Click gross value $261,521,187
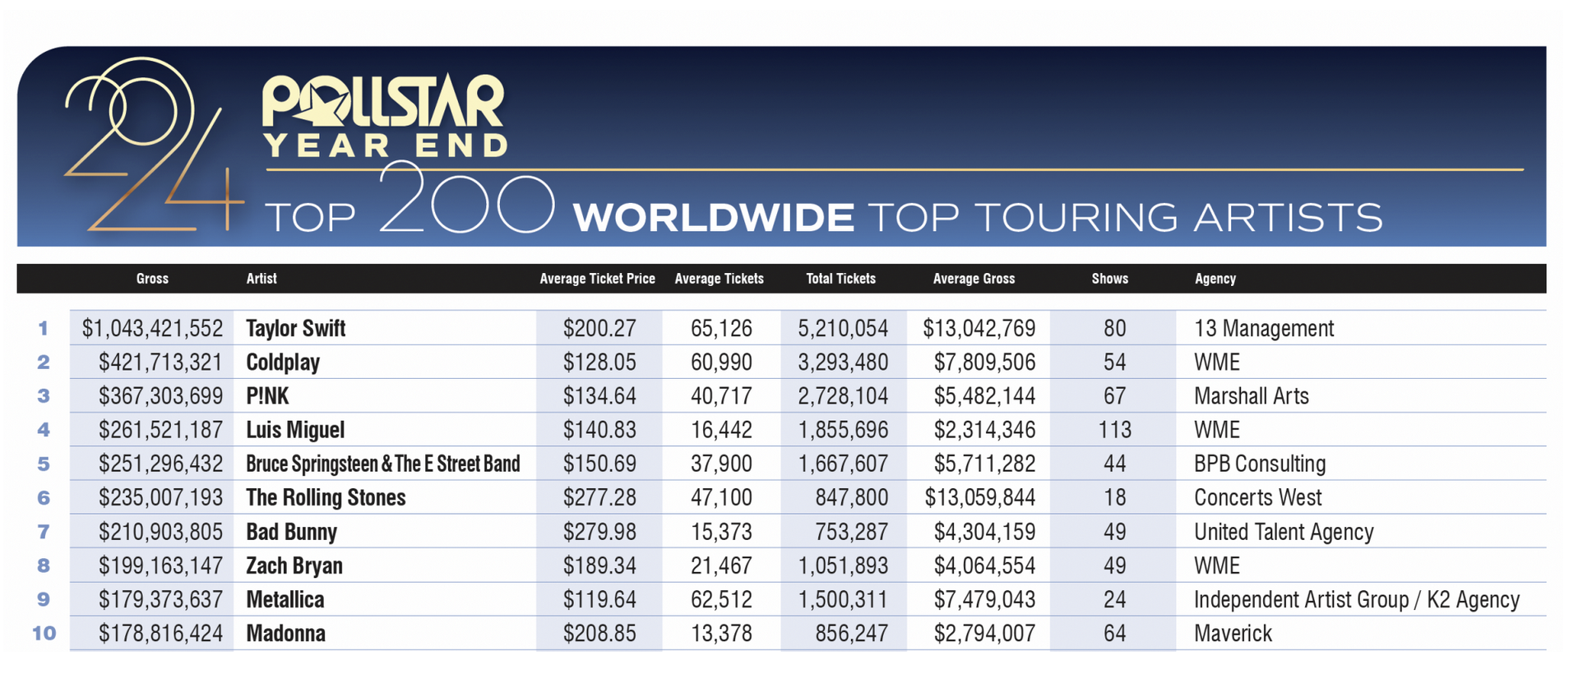 160,430
